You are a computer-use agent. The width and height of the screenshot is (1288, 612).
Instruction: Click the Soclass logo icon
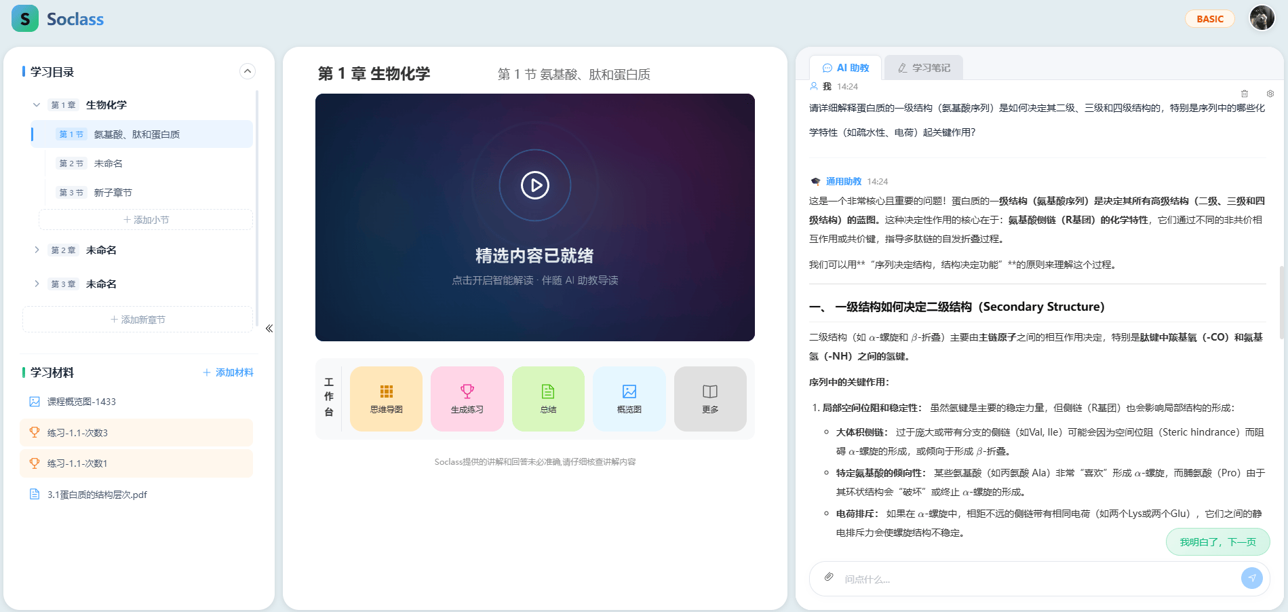pyautogui.click(x=24, y=18)
